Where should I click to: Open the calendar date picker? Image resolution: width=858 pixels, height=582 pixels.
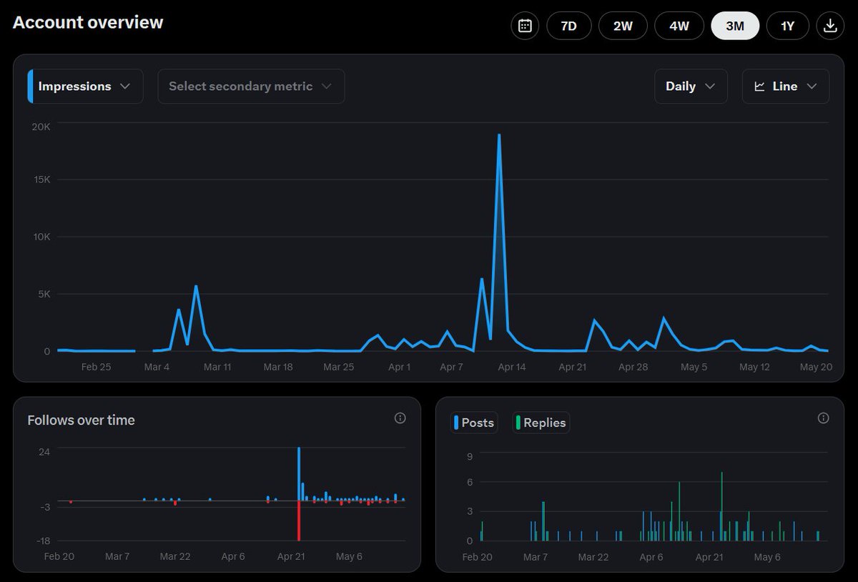(525, 26)
